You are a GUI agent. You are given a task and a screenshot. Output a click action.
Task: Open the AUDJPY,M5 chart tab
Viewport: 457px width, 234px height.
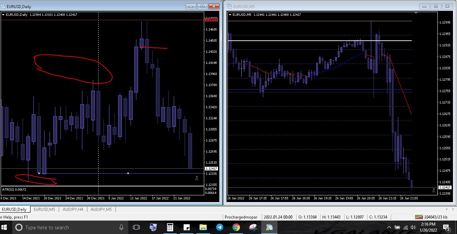click(101, 209)
